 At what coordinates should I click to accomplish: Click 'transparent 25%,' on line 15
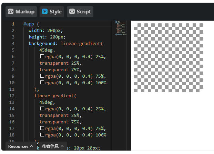coord(60,115)
